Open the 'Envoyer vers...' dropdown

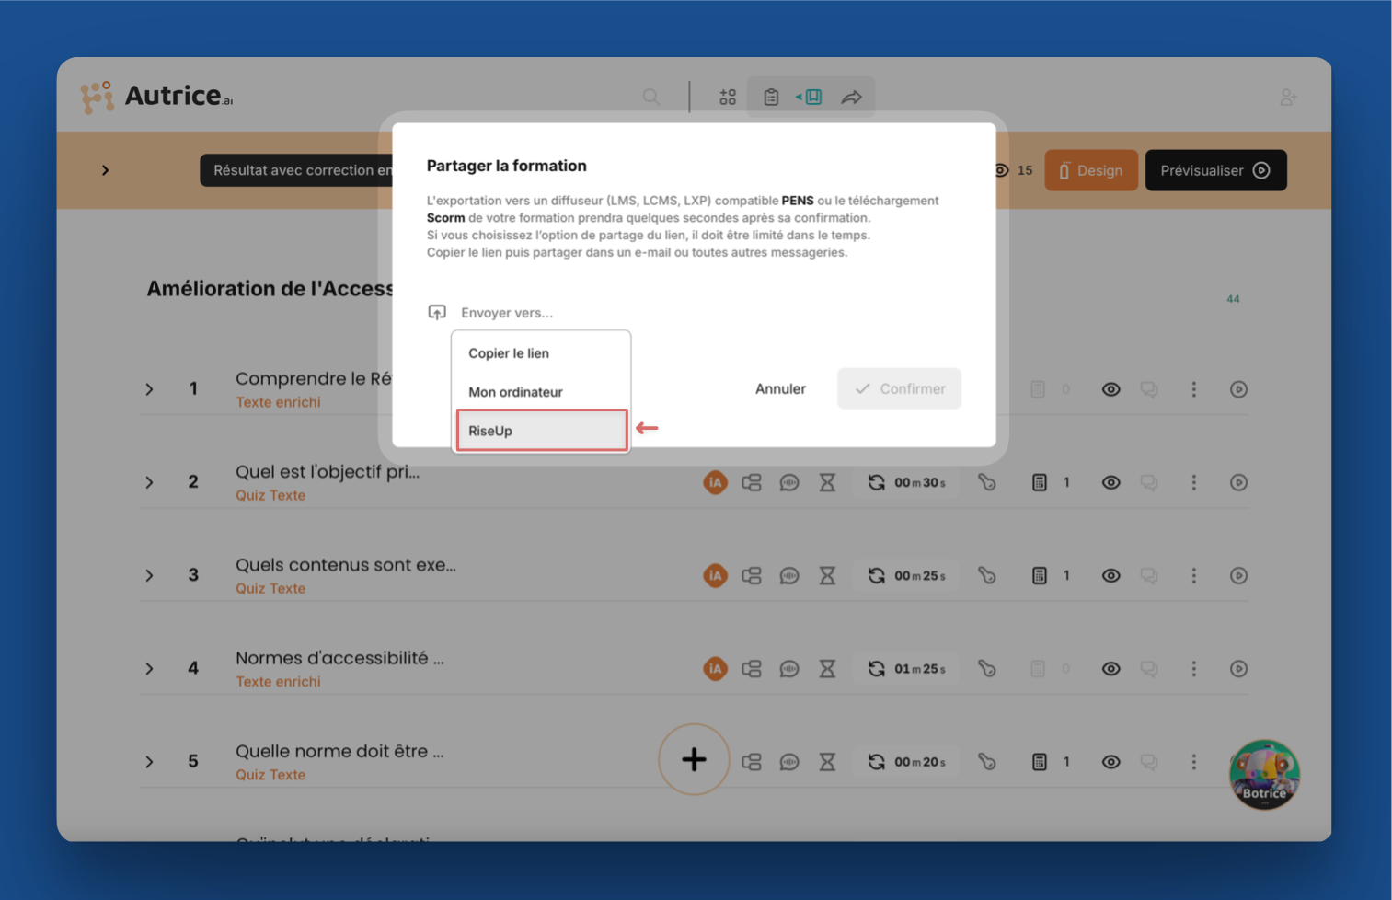(506, 313)
